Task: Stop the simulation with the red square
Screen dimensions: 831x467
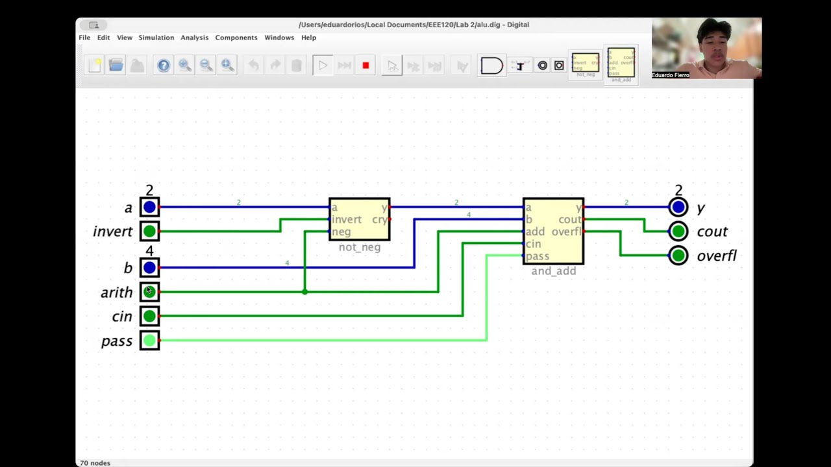Action: point(366,66)
